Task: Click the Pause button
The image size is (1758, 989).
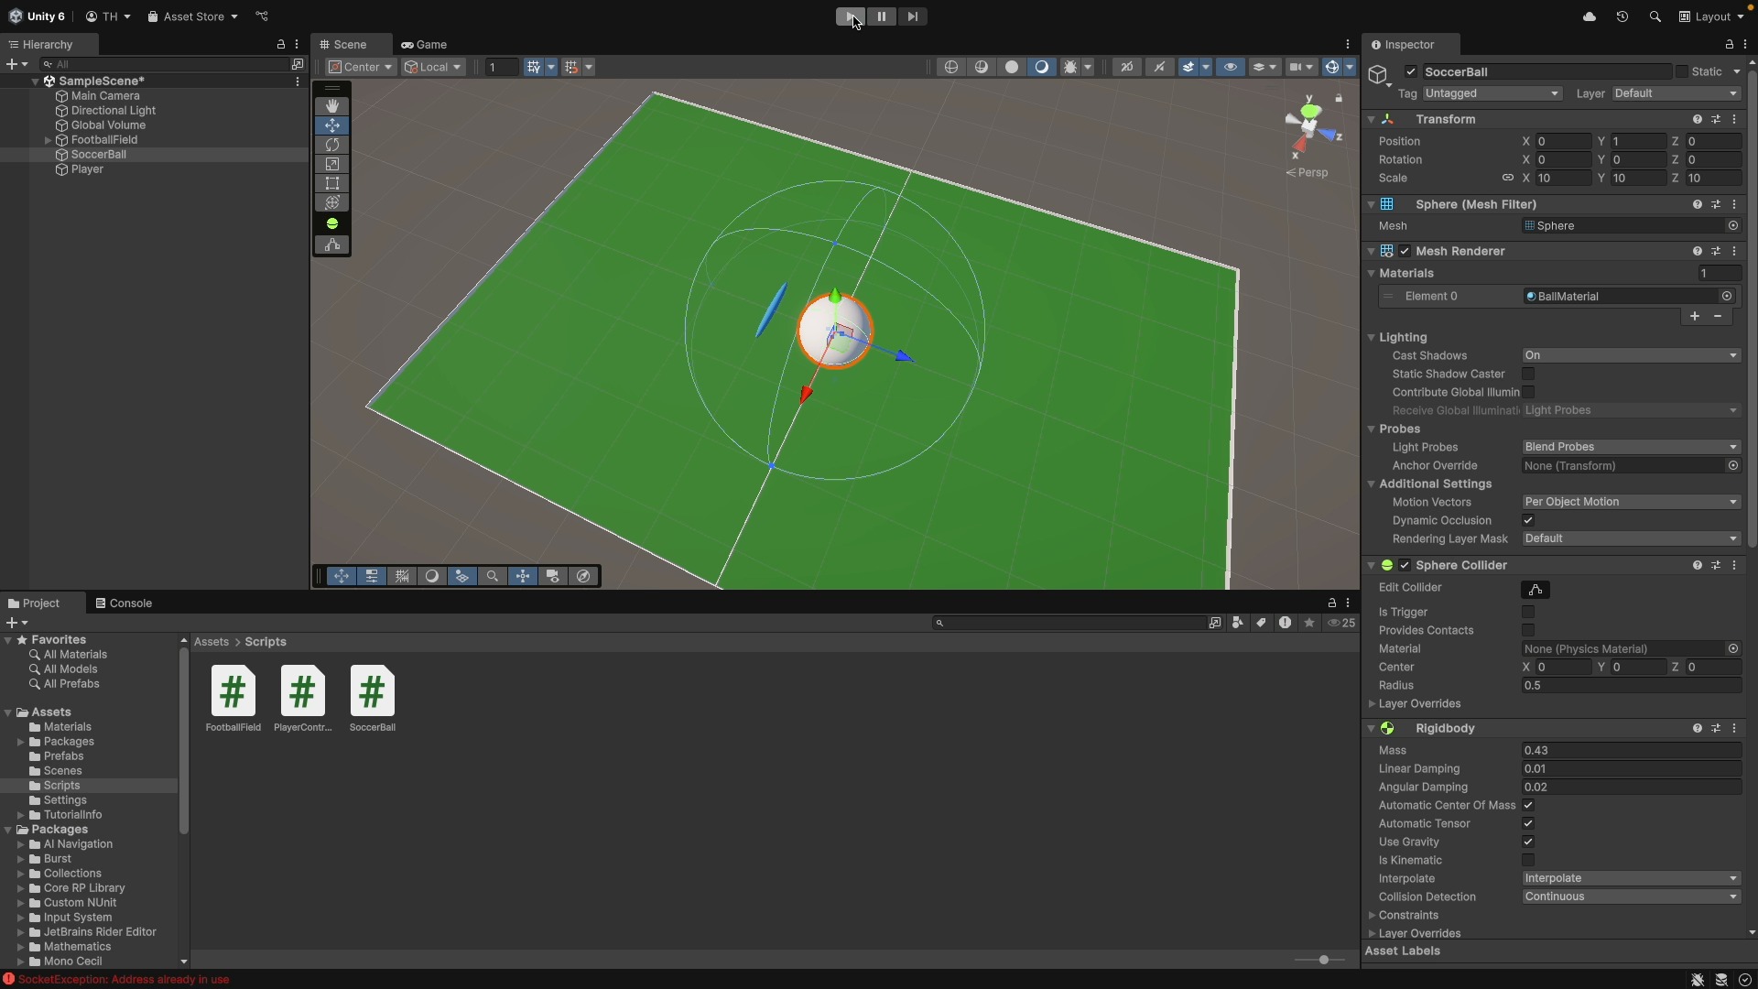Action: click(882, 16)
